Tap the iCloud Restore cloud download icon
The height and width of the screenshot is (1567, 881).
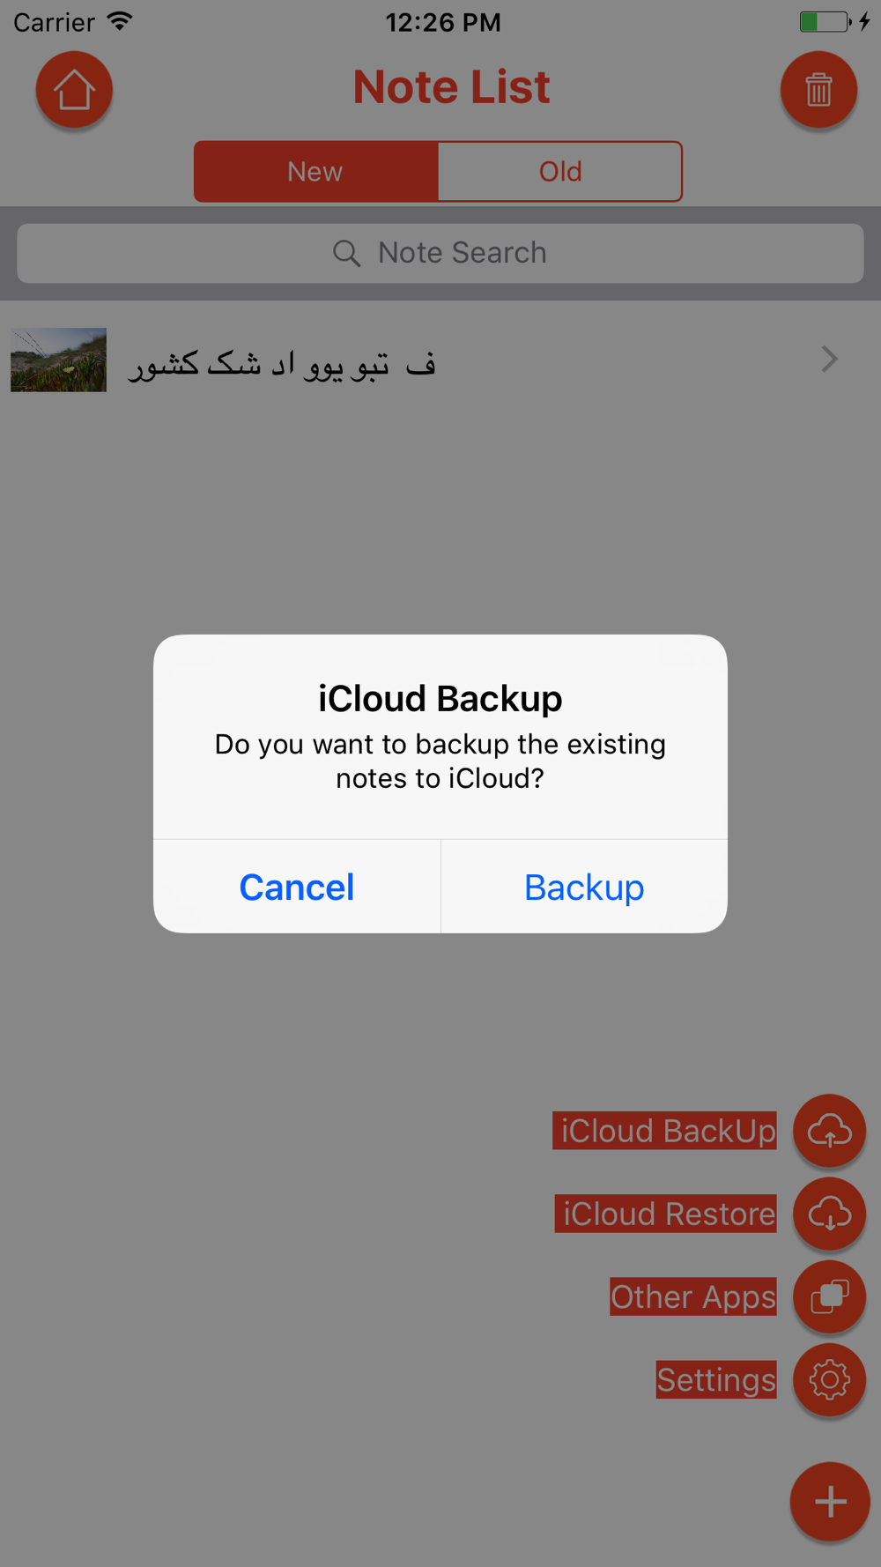click(x=829, y=1214)
